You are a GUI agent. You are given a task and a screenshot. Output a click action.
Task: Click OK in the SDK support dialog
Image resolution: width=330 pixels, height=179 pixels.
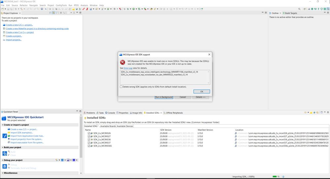[x=202, y=91]
